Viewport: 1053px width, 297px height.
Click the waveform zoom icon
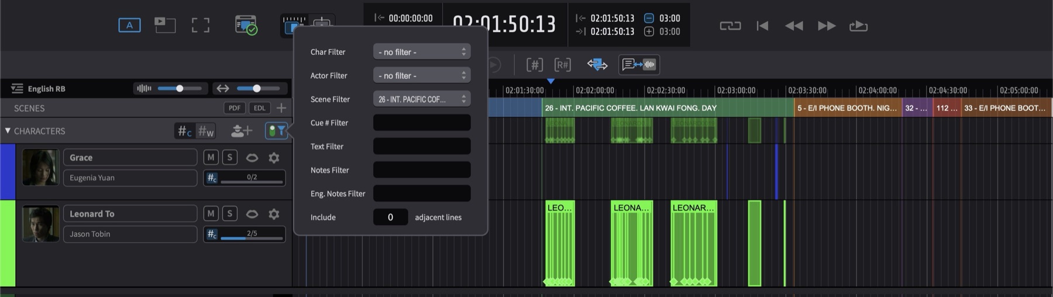point(143,88)
